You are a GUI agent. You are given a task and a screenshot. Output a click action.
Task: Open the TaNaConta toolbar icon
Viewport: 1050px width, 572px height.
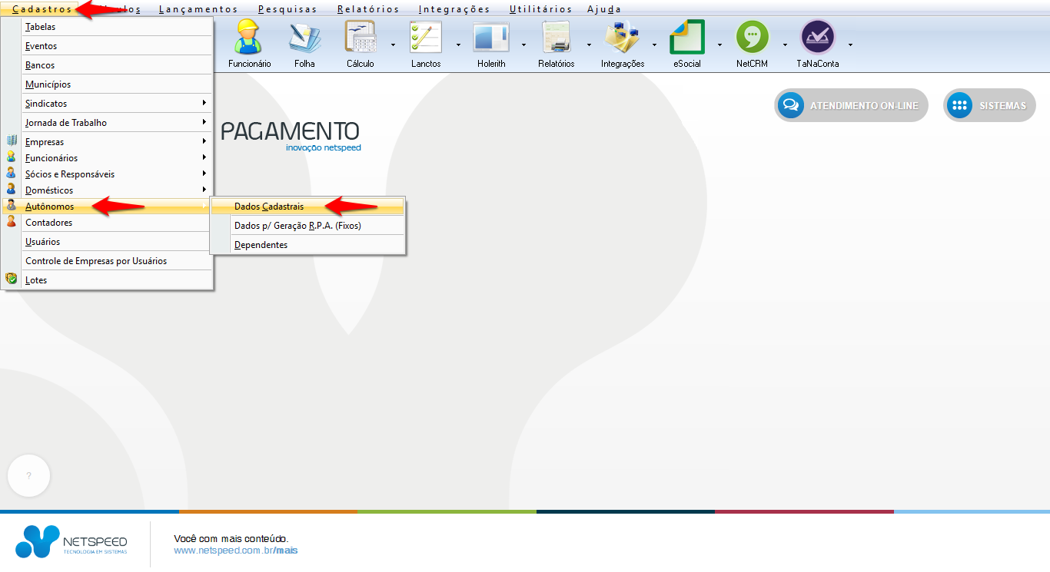tap(817, 38)
